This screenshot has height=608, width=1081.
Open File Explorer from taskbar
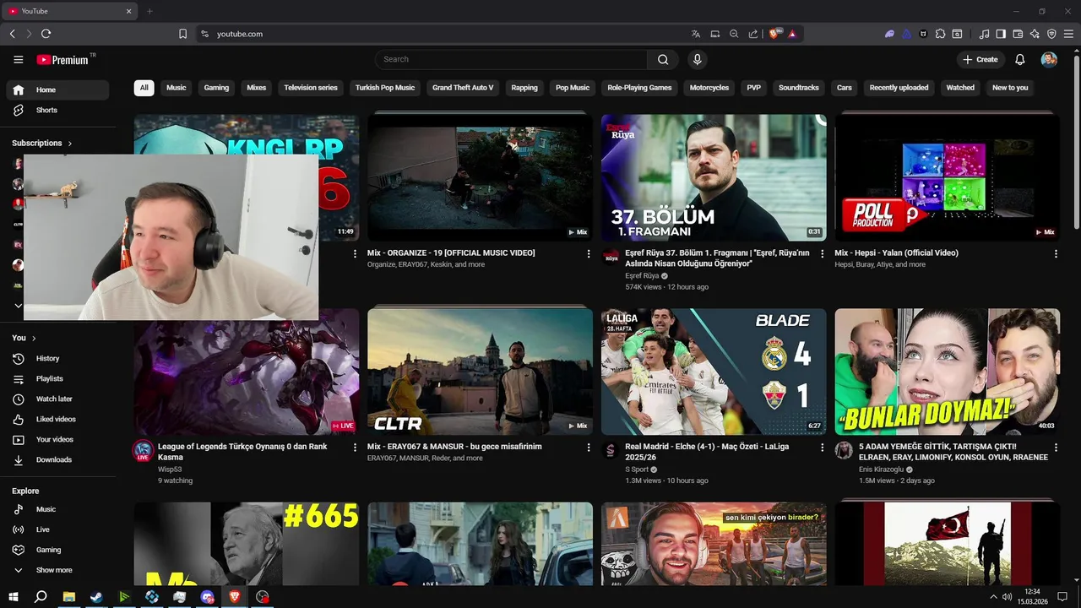68,597
